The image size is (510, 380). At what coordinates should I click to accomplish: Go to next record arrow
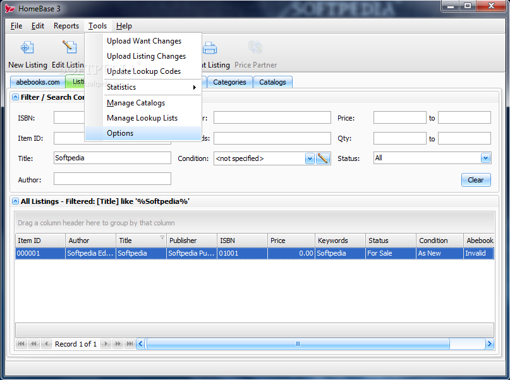pos(106,343)
